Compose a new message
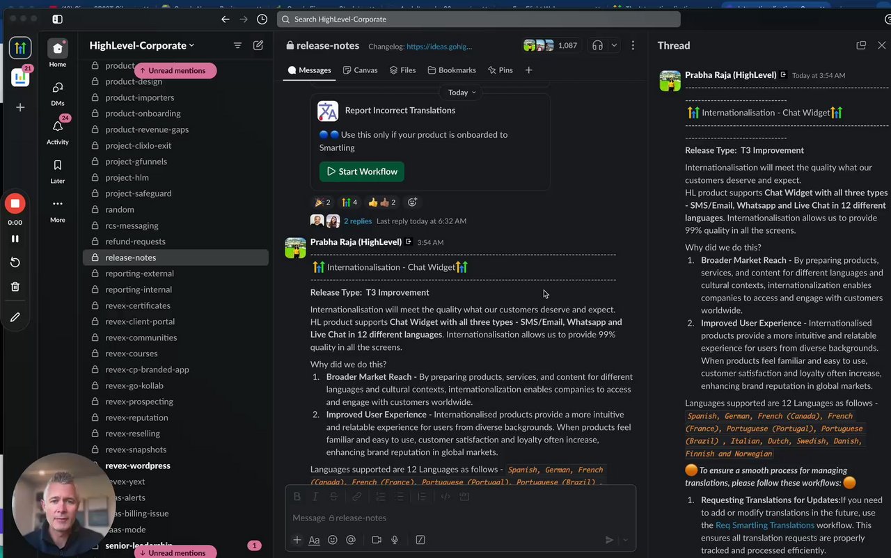The height and width of the screenshot is (558, 891). (x=258, y=45)
